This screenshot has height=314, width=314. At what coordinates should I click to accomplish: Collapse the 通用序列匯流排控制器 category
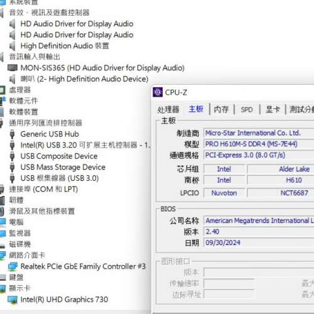tap(45, 123)
